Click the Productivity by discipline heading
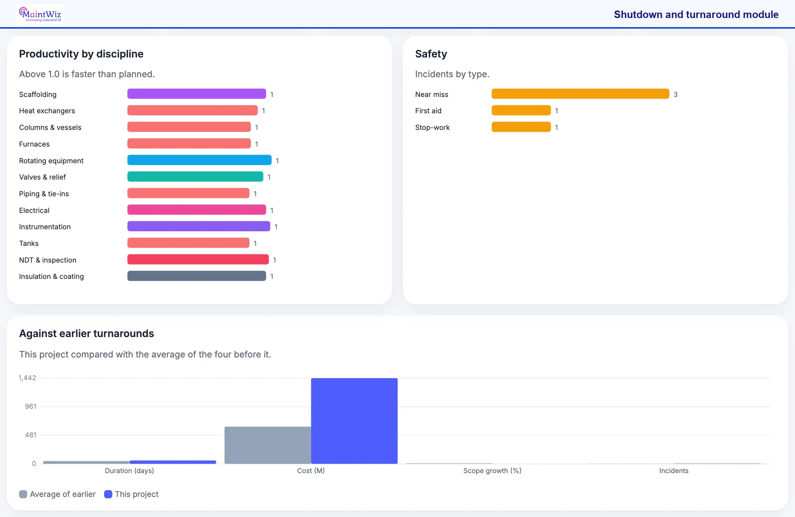Viewport: 795px width, 517px height. click(81, 54)
